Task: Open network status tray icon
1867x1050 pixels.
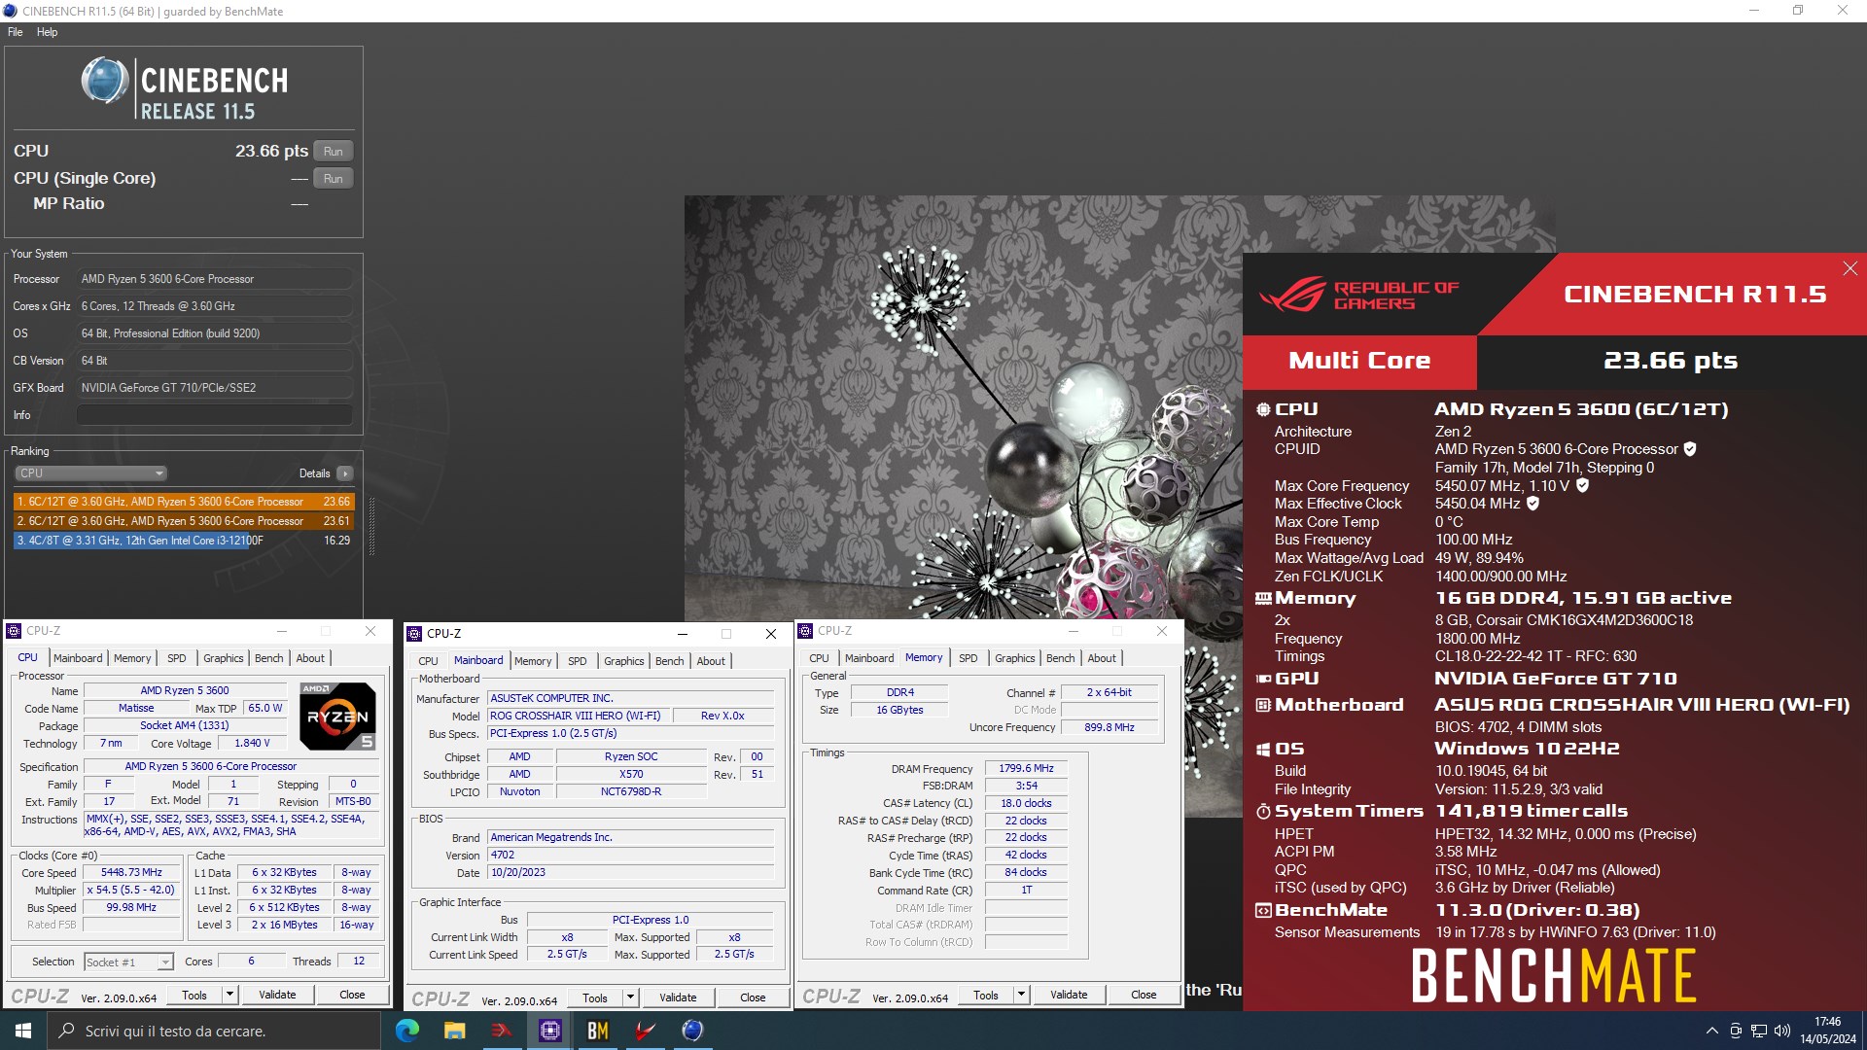Action: pyautogui.click(x=1759, y=1031)
